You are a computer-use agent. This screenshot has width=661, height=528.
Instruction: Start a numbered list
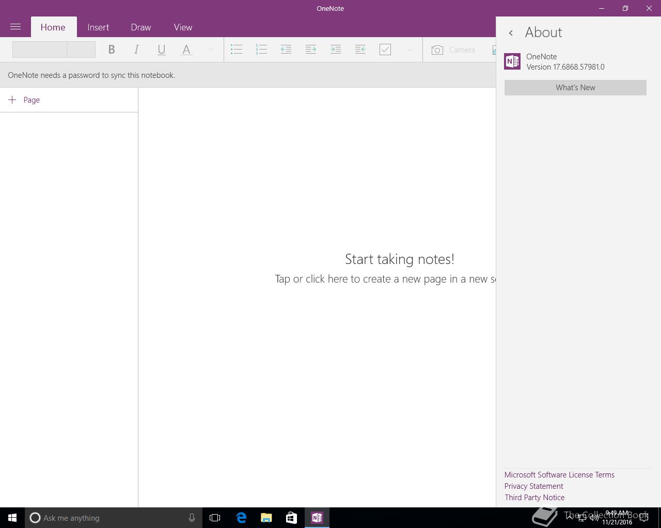tap(261, 49)
